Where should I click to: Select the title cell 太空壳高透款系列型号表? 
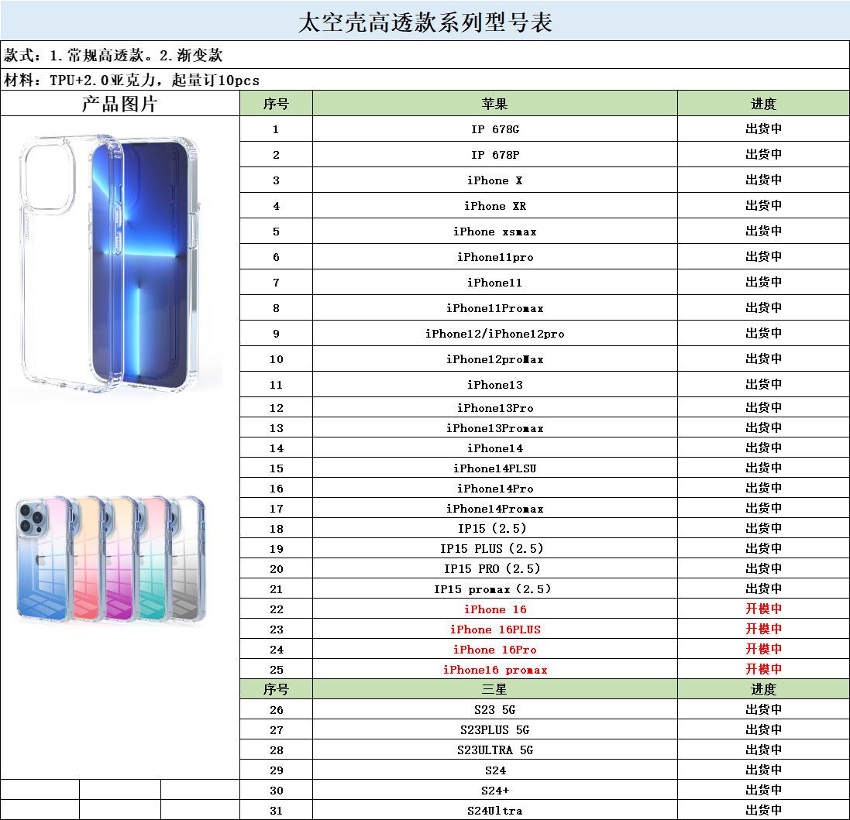tap(425, 22)
